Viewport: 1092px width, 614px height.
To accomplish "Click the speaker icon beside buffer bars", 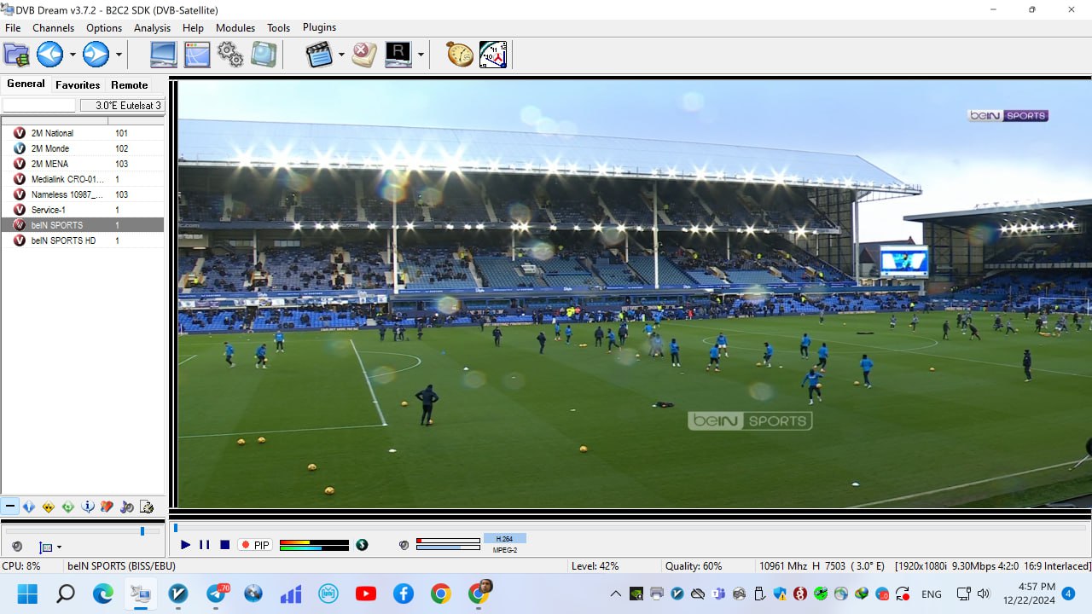I will pos(404,545).
